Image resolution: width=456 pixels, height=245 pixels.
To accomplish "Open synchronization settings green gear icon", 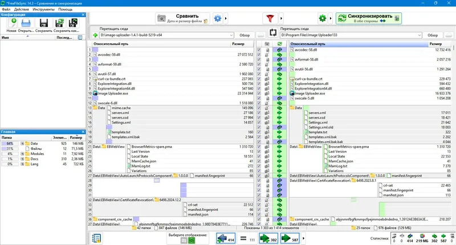I will pos(323,19).
